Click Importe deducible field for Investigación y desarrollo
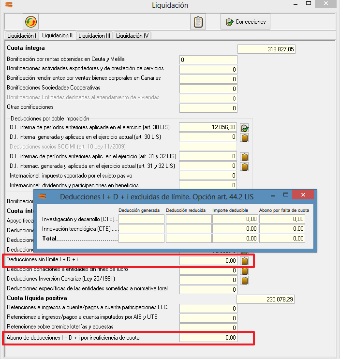 [235, 219]
